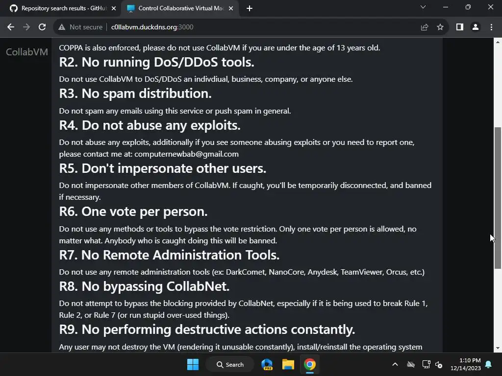Open the Windows Start menu

point(193,364)
